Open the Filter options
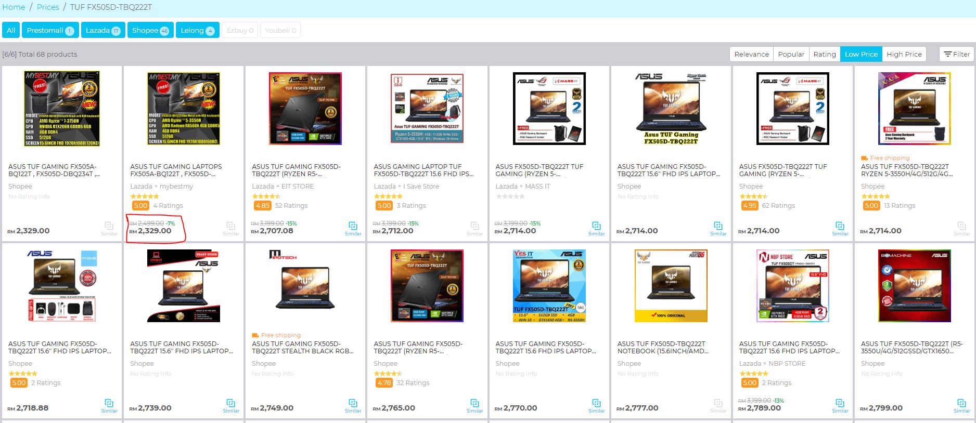Screen dimensions: 976x423 pyautogui.click(x=957, y=54)
